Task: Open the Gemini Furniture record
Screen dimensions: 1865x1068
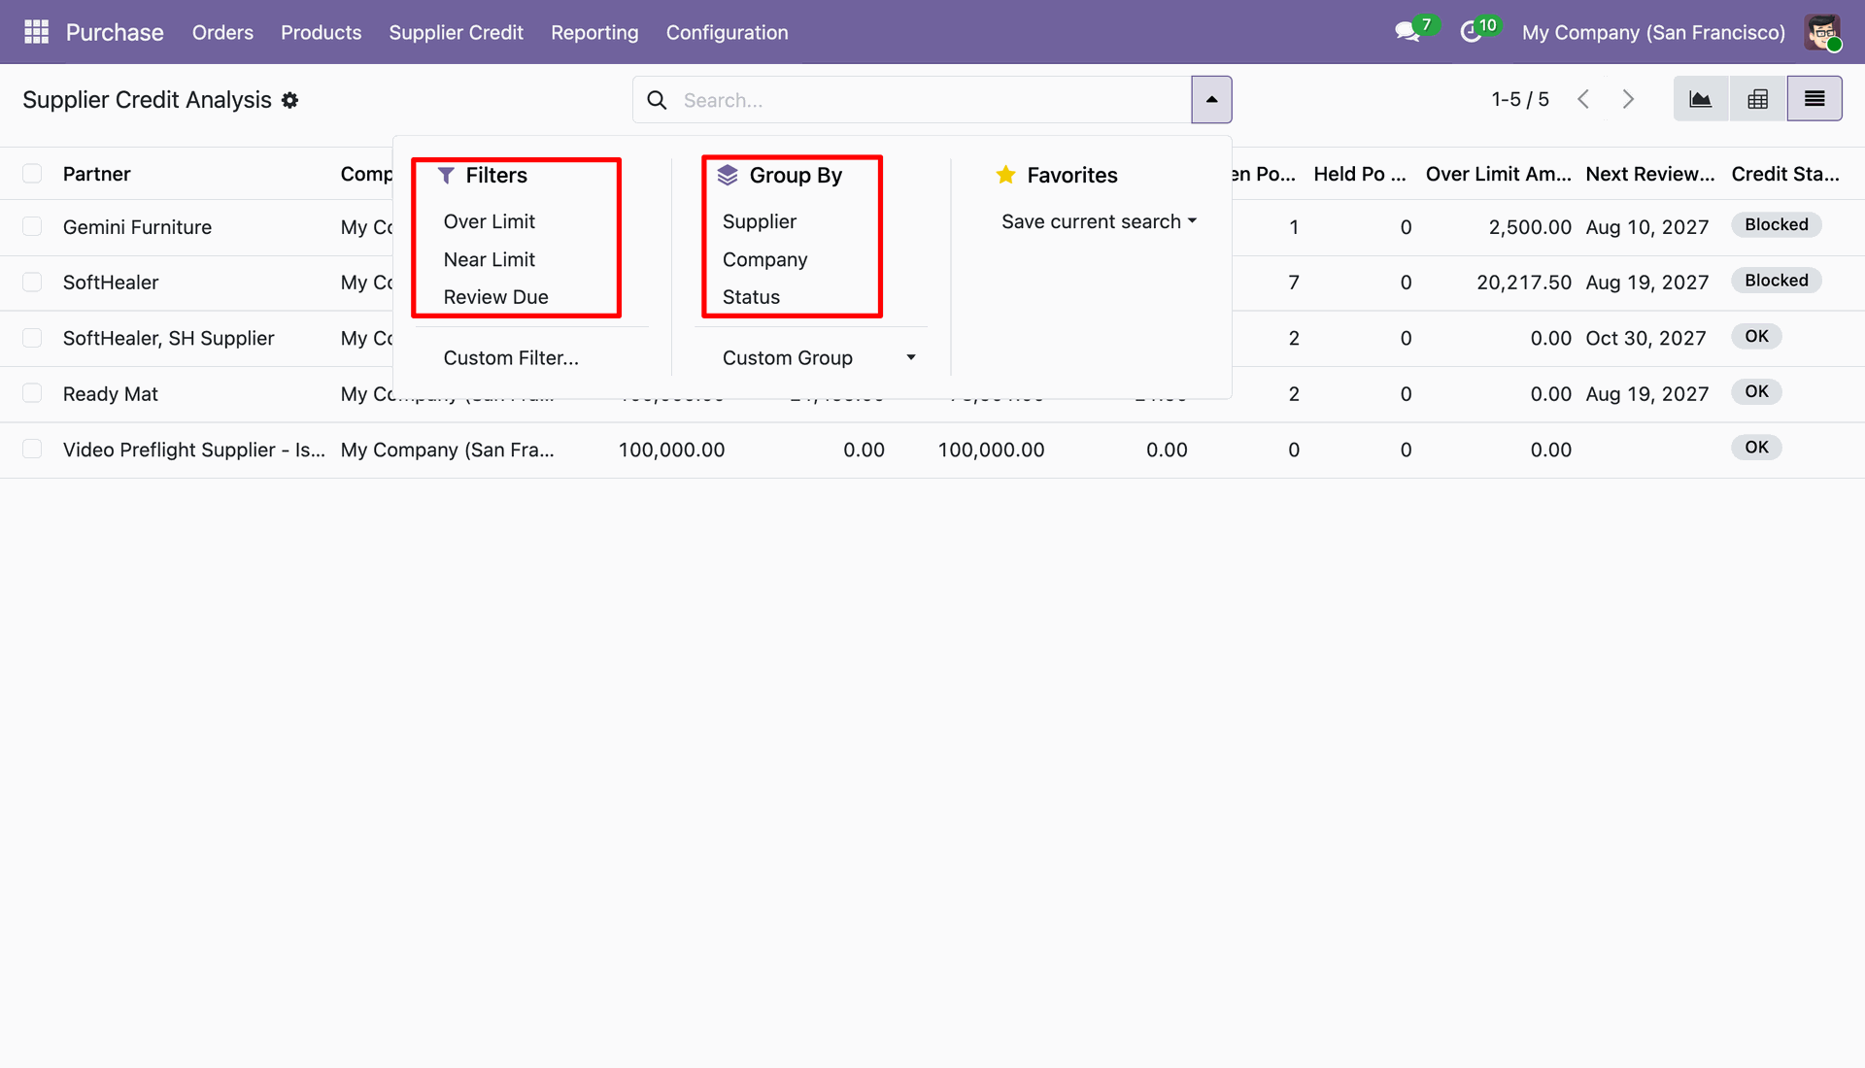Action: 137,227
